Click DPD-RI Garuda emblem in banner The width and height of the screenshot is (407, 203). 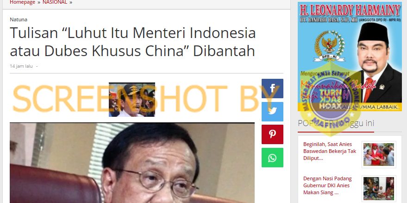click(329, 46)
